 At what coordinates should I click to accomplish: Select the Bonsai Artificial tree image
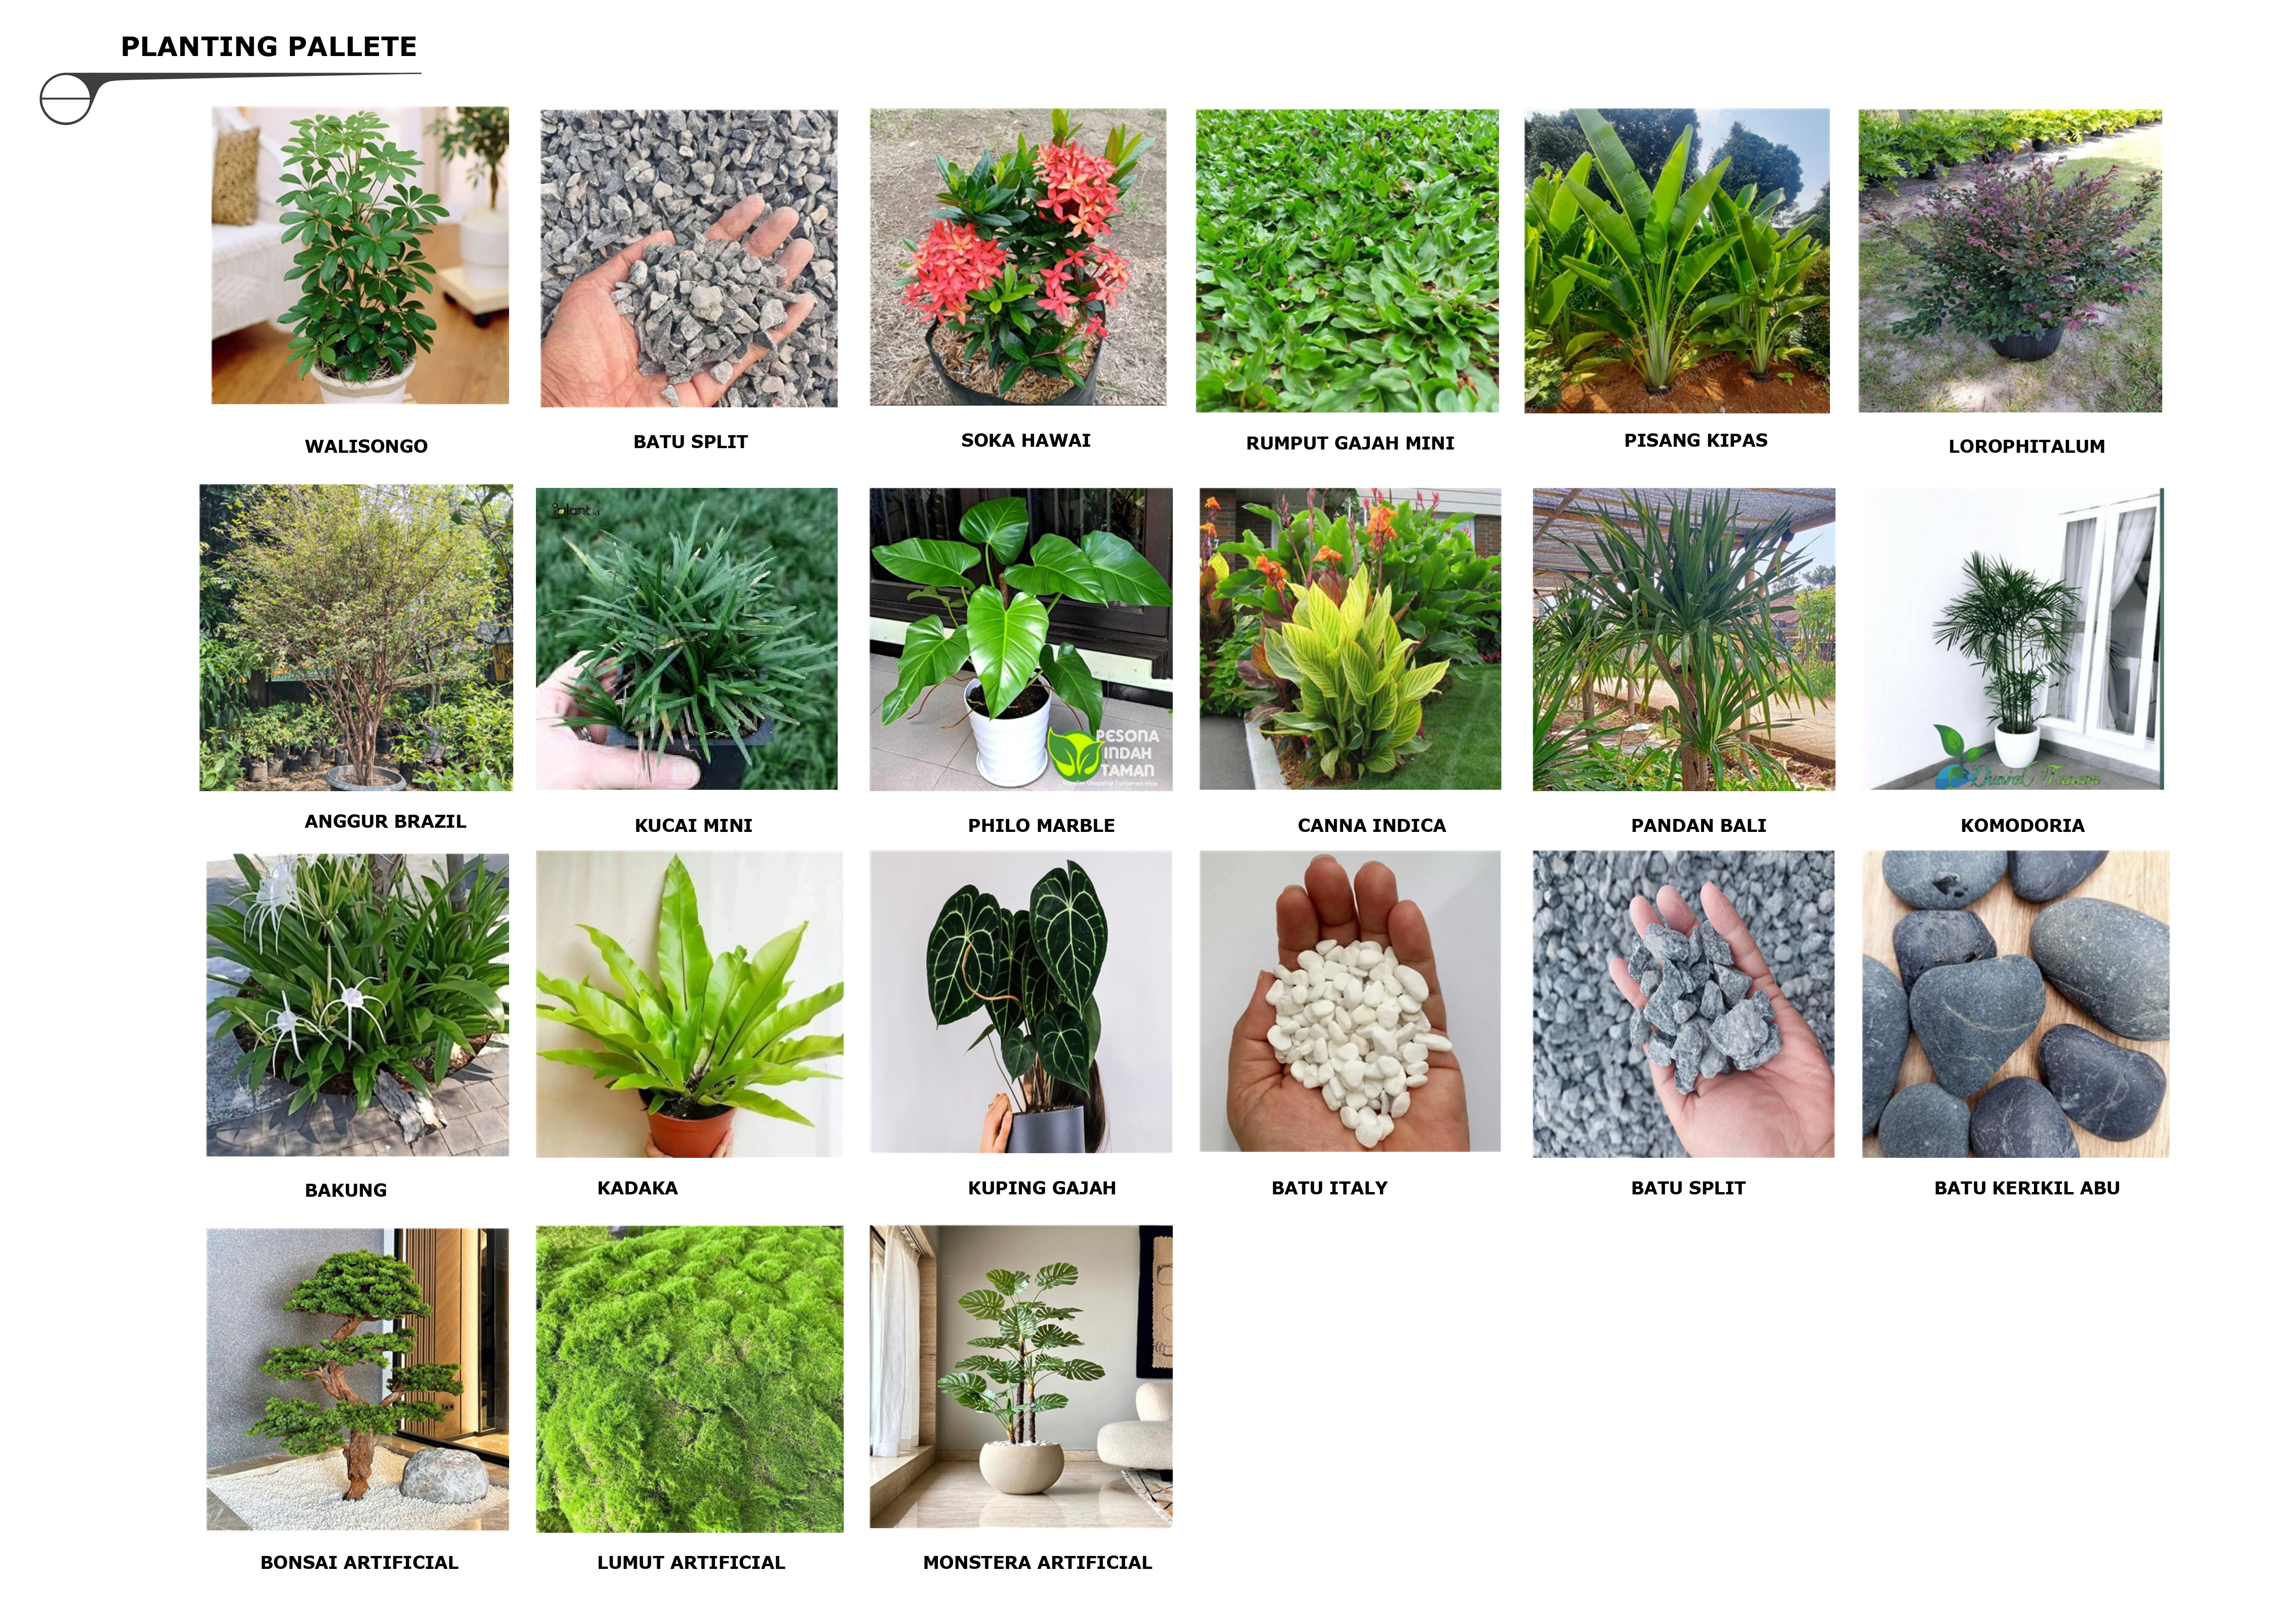click(x=357, y=1379)
